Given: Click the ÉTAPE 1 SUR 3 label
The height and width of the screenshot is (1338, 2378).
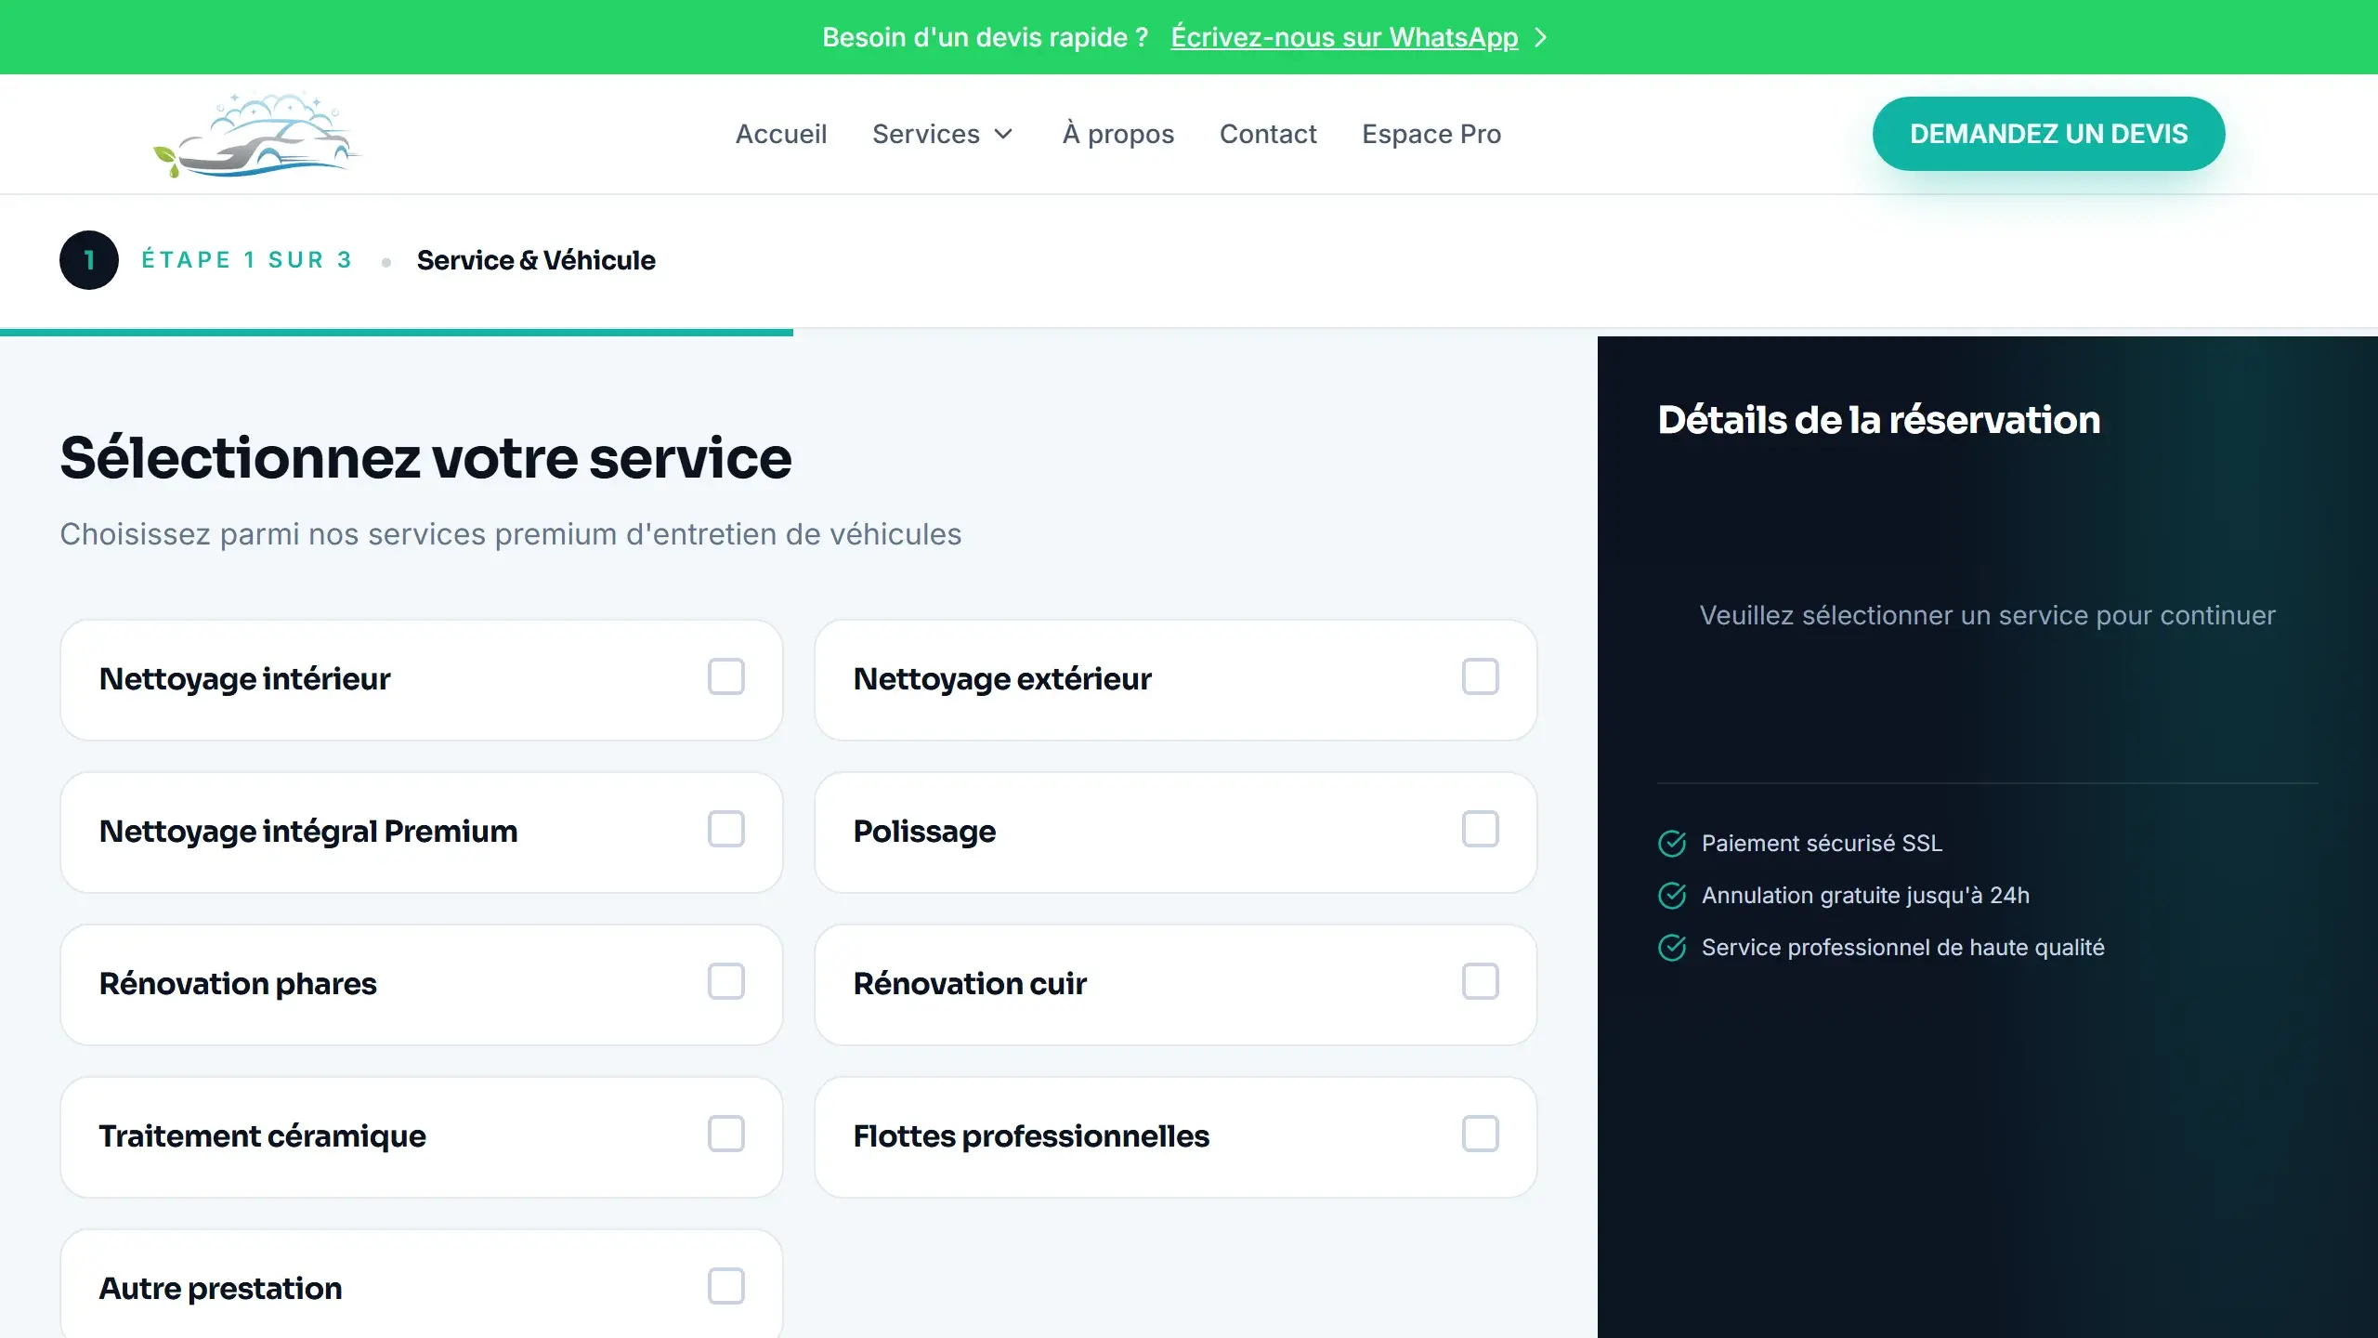Looking at the screenshot, I should [x=247, y=260].
